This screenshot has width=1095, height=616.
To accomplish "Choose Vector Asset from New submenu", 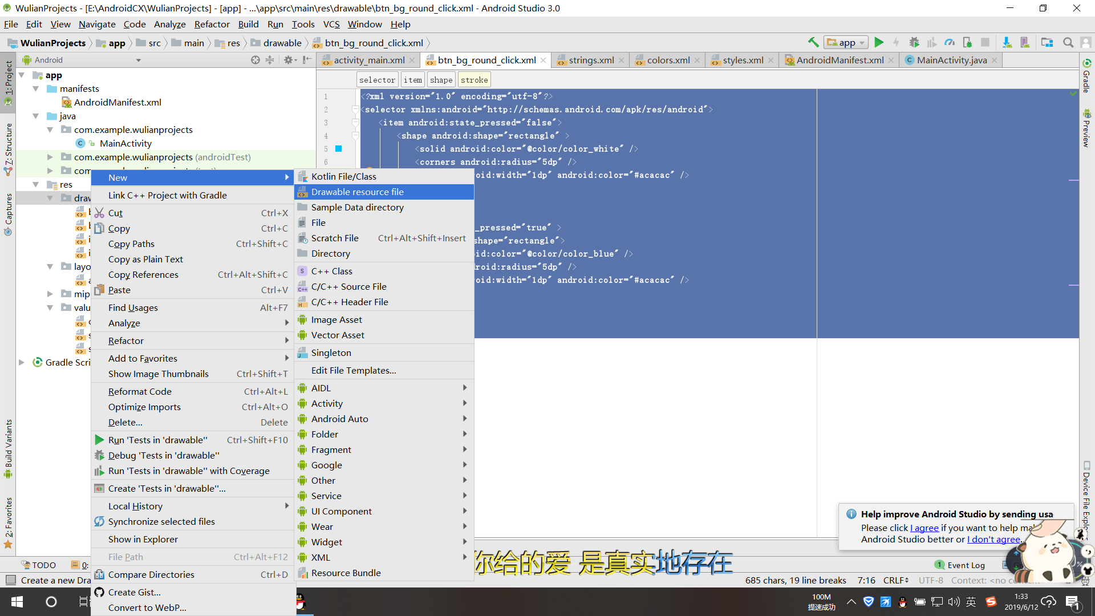I will coord(385,335).
